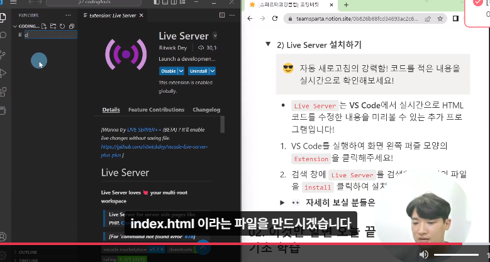Go back in VS Code navigation history
The width and height of the screenshot is (490, 262).
(x=31, y=2)
